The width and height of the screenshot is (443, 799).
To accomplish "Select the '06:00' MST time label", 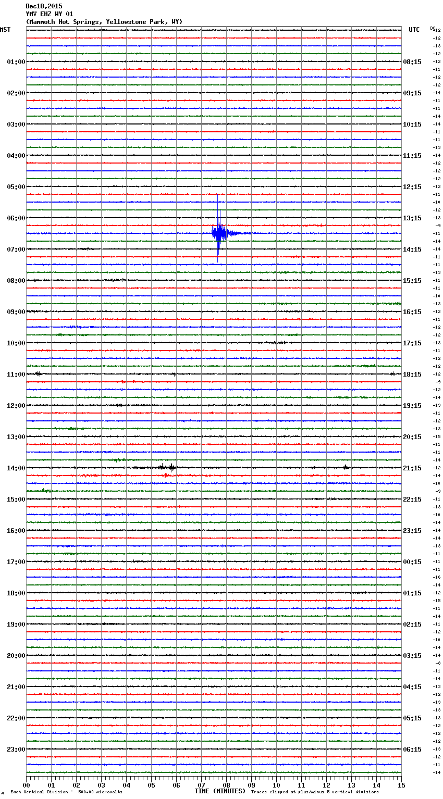I will click(x=16, y=218).
